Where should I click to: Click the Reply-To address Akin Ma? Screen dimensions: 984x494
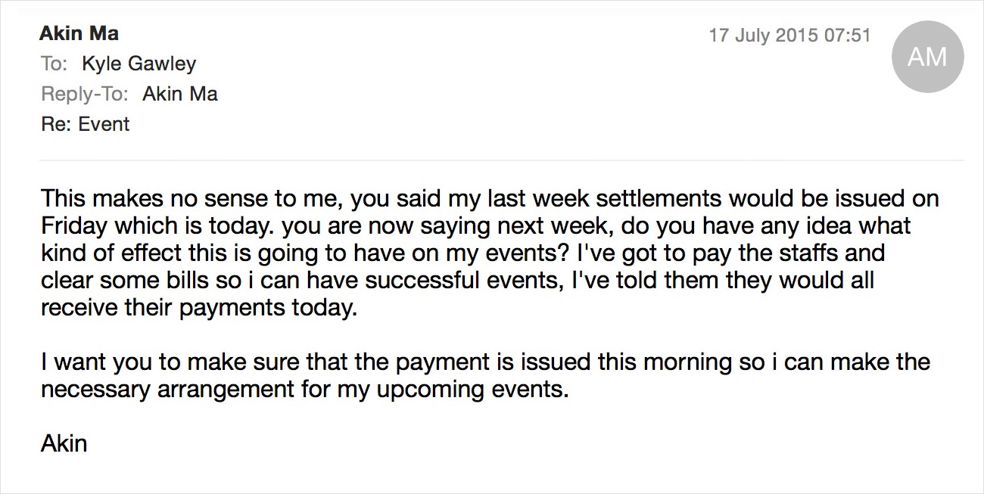point(180,94)
